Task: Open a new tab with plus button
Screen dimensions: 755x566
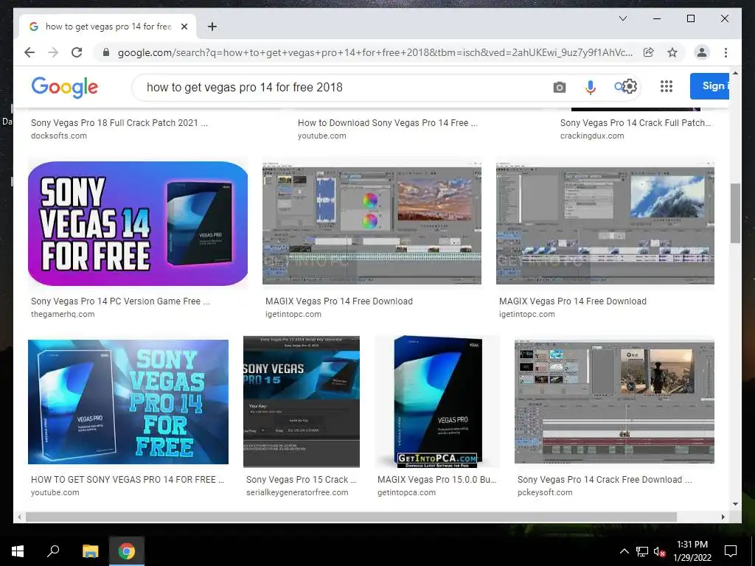Action: coord(212,27)
